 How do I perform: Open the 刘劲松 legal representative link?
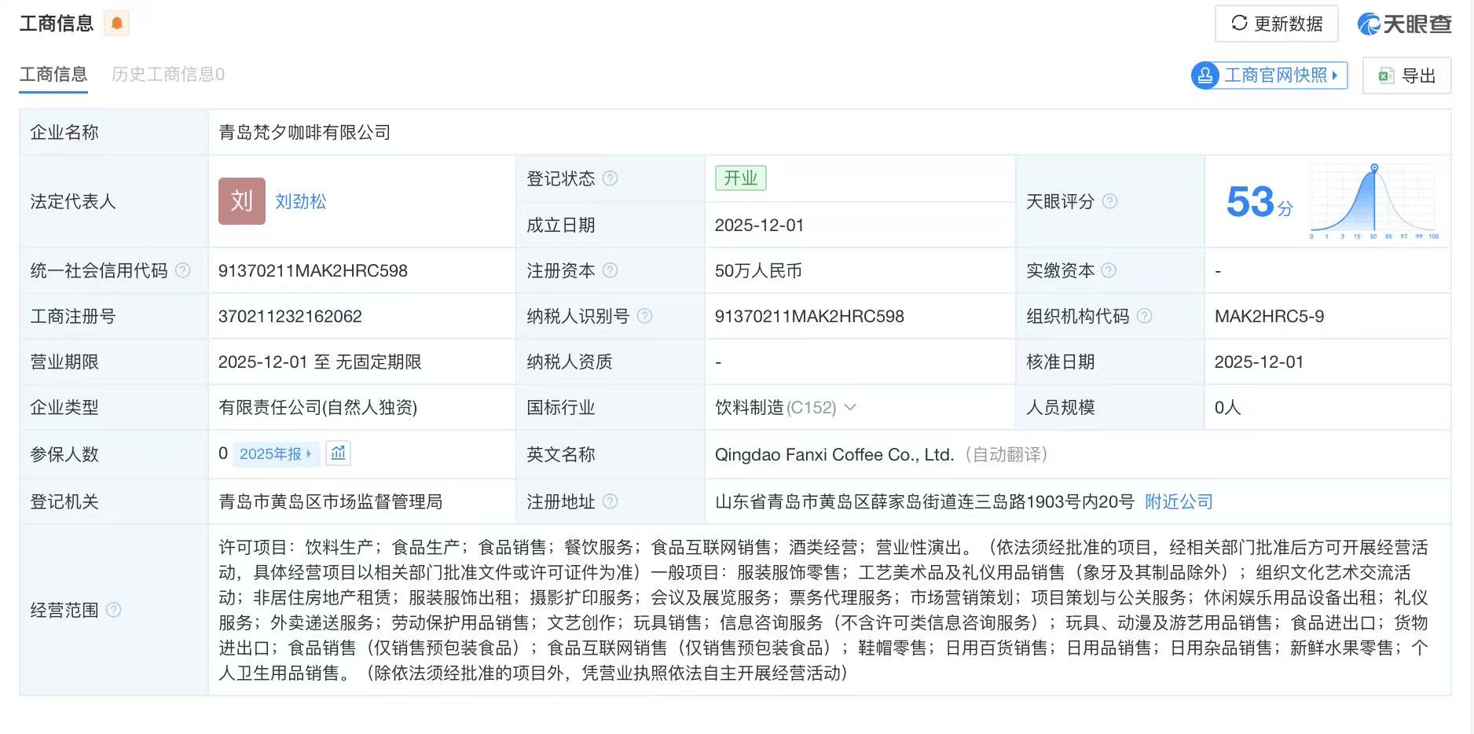(x=301, y=201)
